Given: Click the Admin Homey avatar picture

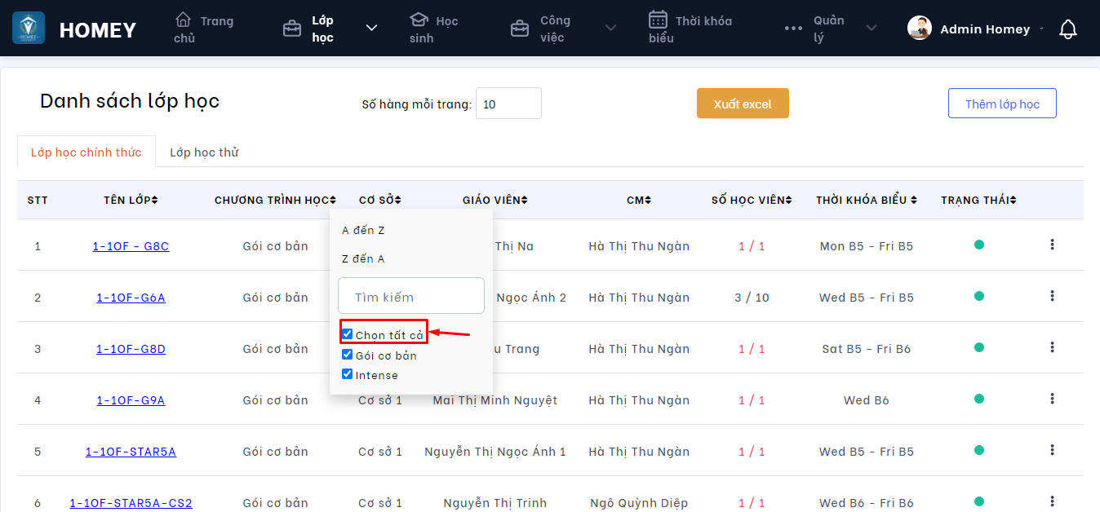Looking at the screenshot, I should coord(920,29).
